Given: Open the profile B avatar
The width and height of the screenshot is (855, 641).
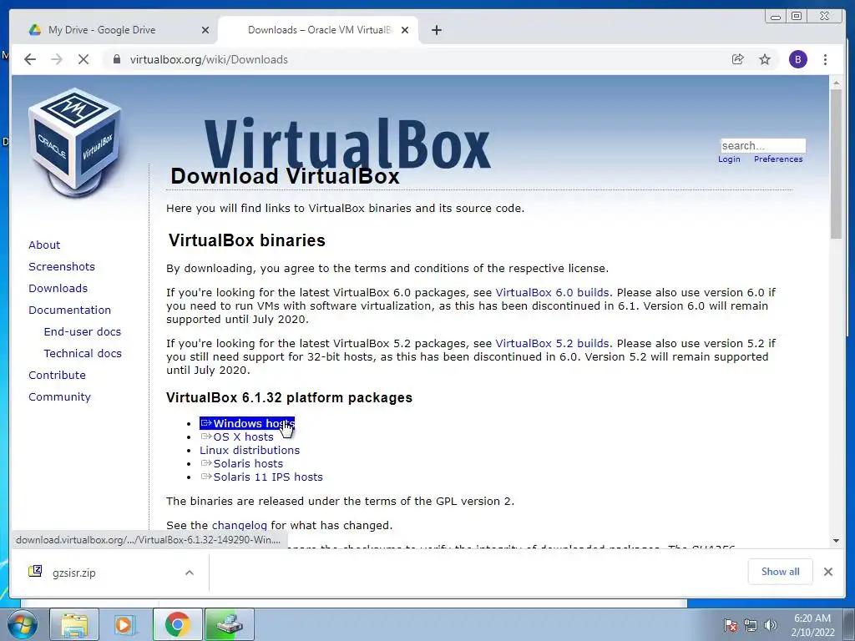Looking at the screenshot, I should (x=797, y=59).
